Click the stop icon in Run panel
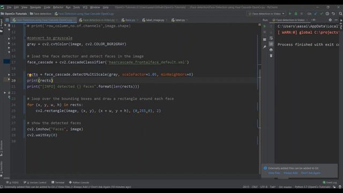 pos(264,32)
